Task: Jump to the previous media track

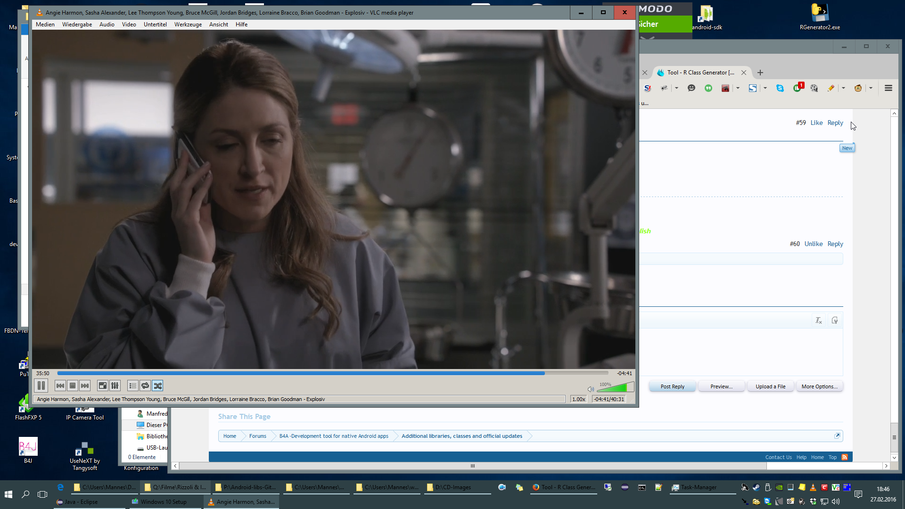Action: (60, 386)
